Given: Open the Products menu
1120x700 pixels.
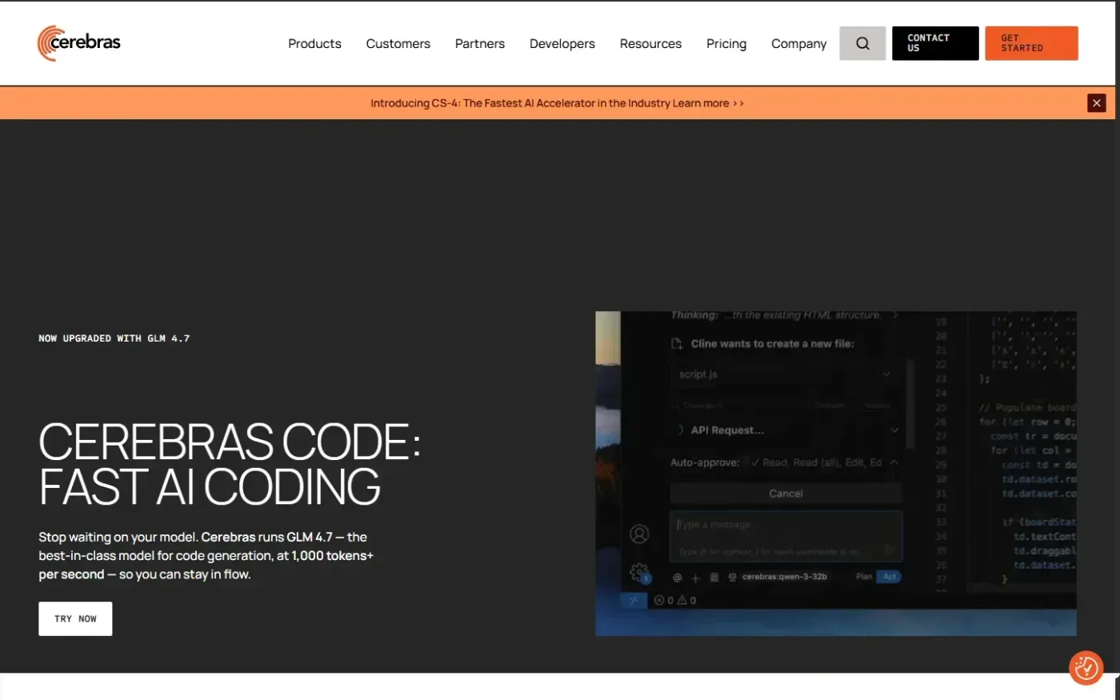Looking at the screenshot, I should pyautogui.click(x=314, y=44).
